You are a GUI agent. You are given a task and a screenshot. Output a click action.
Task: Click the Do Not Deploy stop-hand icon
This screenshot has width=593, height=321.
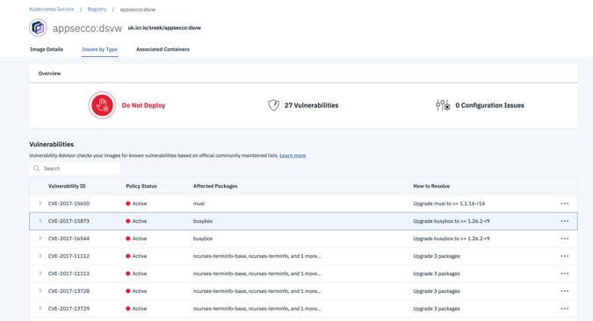coord(102,105)
